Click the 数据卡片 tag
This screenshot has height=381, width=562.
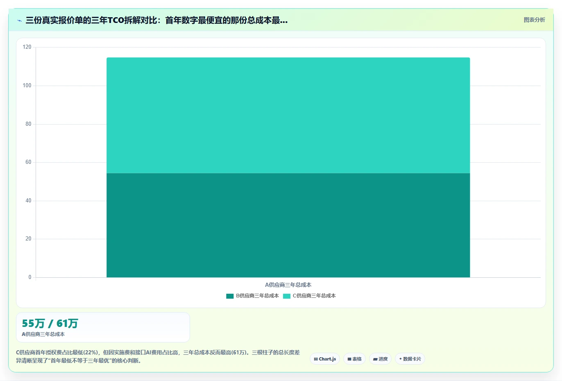(x=410, y=359)
